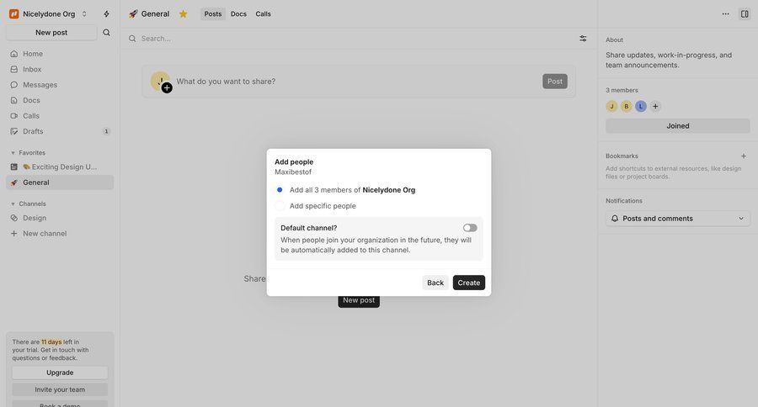The width and height of the screenshot is (758, 407).
Task: Select Add all 3 members radio option
Action: pos(280,190)
